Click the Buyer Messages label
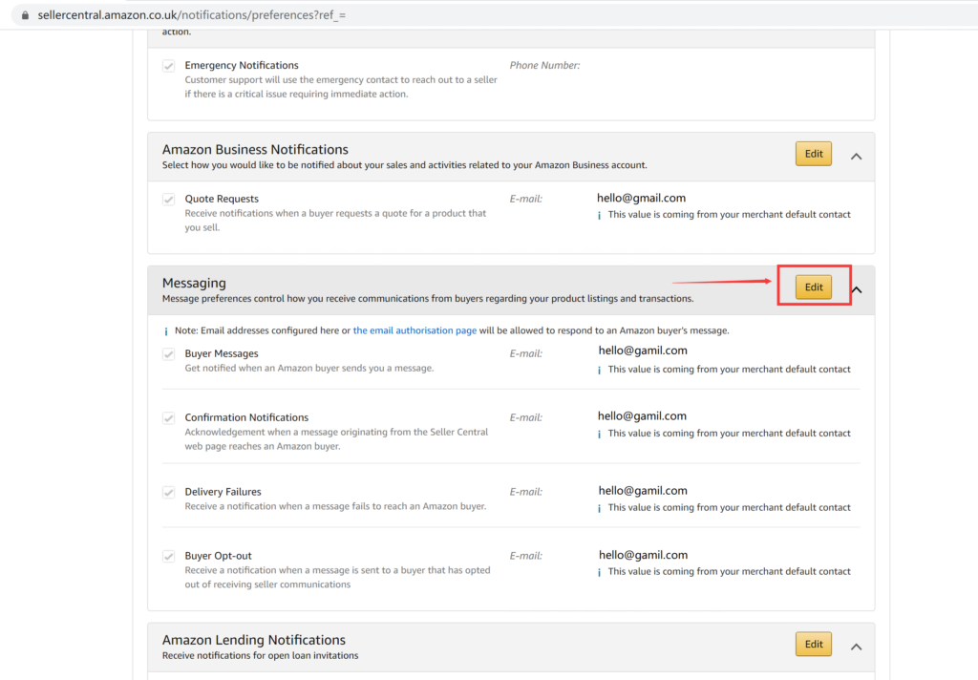The image size is (978, 680). (x=222, y=353)
